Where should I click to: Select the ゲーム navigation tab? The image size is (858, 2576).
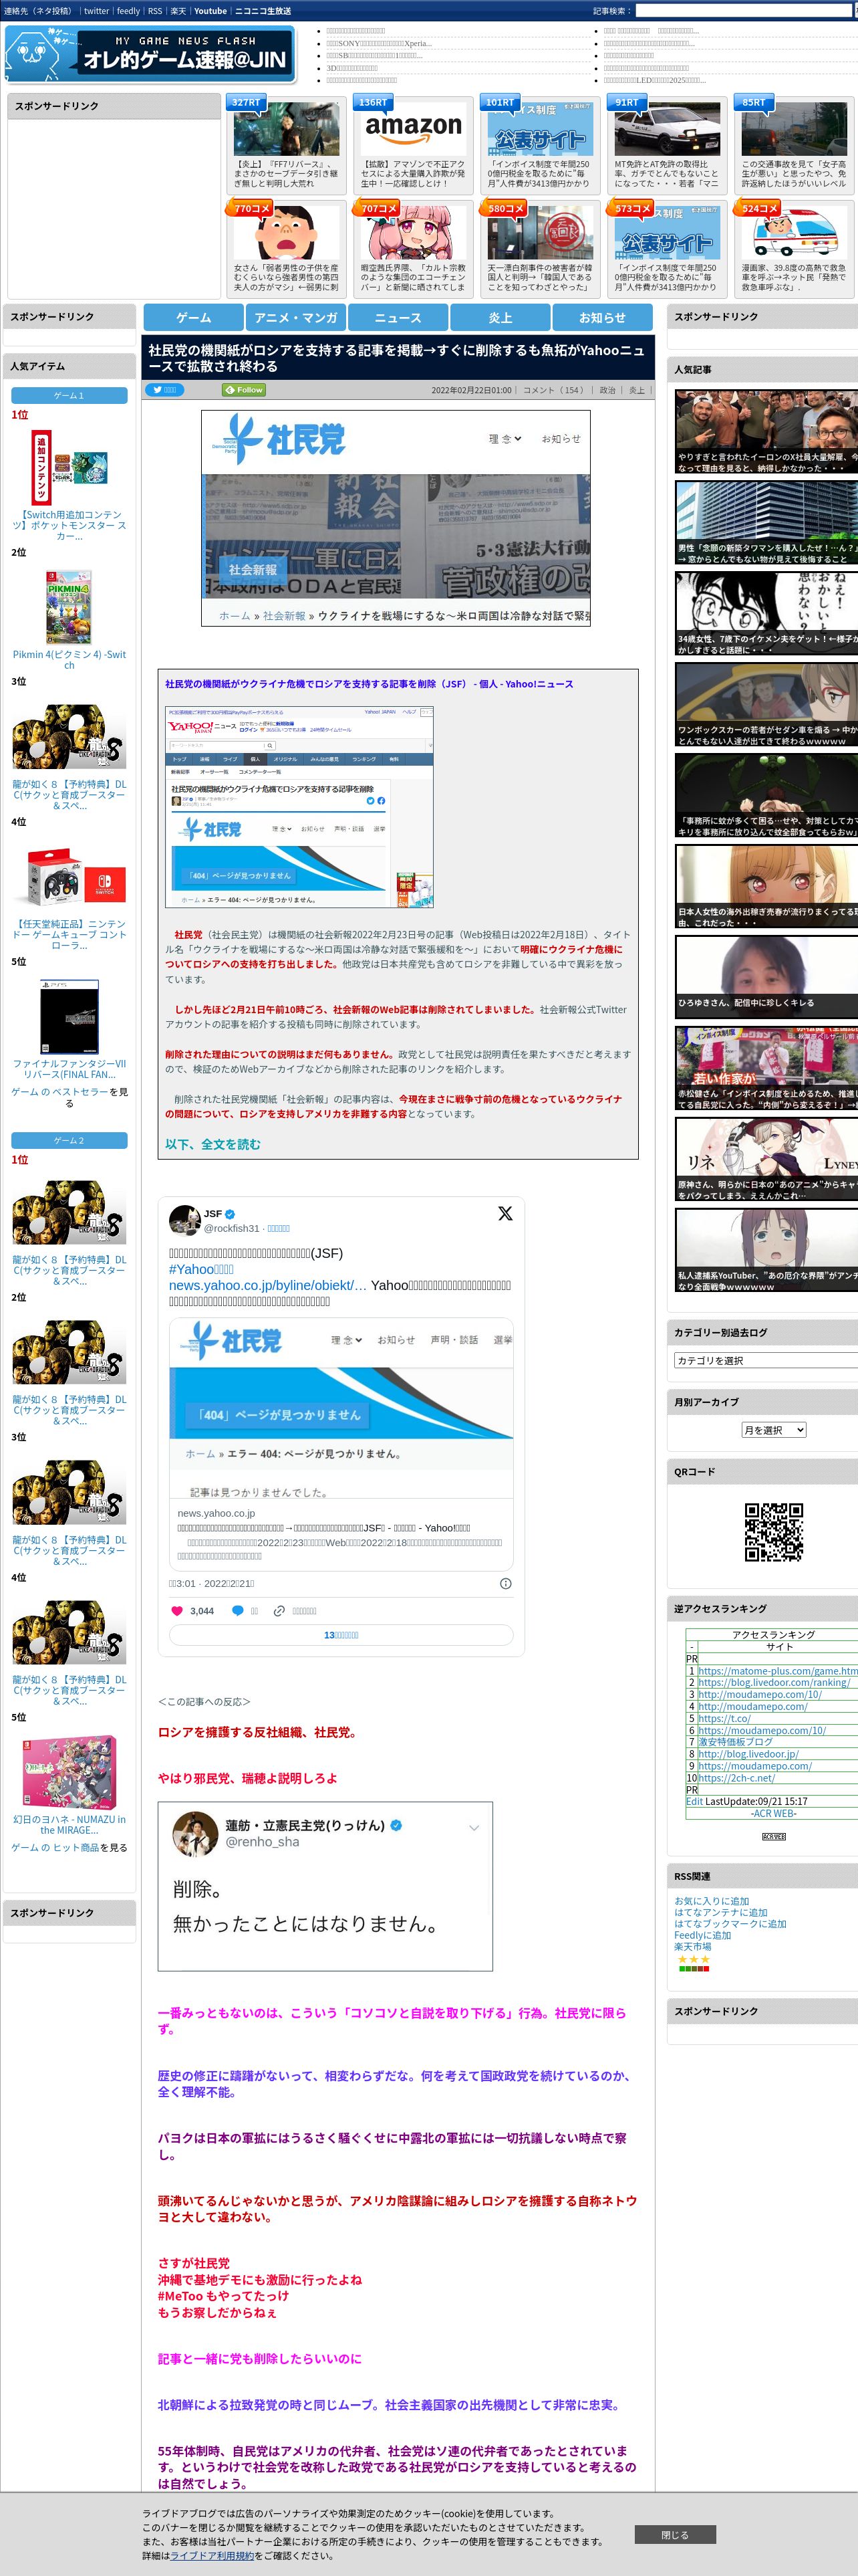[x=194, y=317]
